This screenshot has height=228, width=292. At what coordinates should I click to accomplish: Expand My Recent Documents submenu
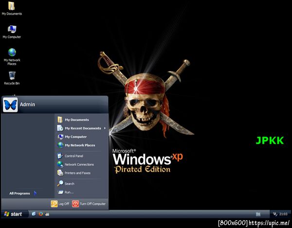point(81,128)
